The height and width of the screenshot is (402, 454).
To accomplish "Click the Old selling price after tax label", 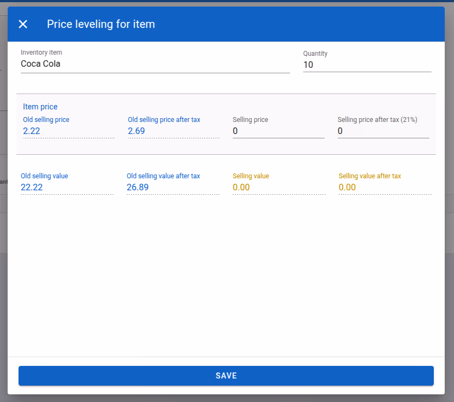I will point(164,120).
